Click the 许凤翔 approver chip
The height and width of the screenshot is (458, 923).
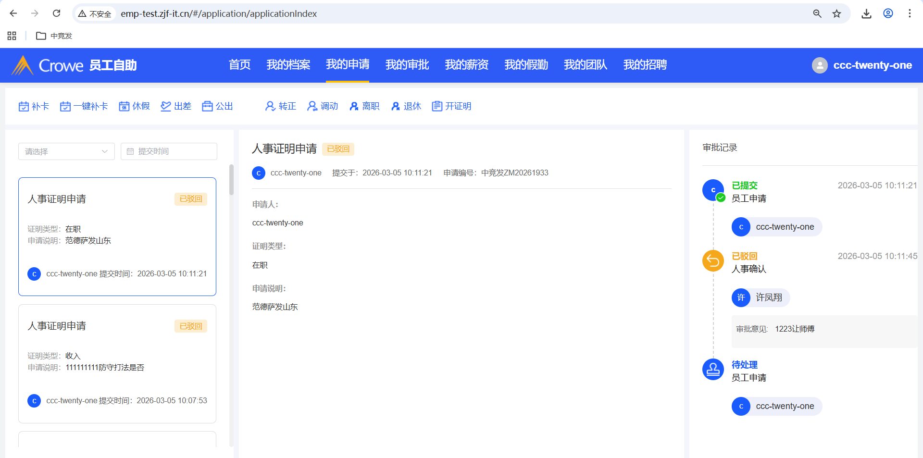point(761,297)
